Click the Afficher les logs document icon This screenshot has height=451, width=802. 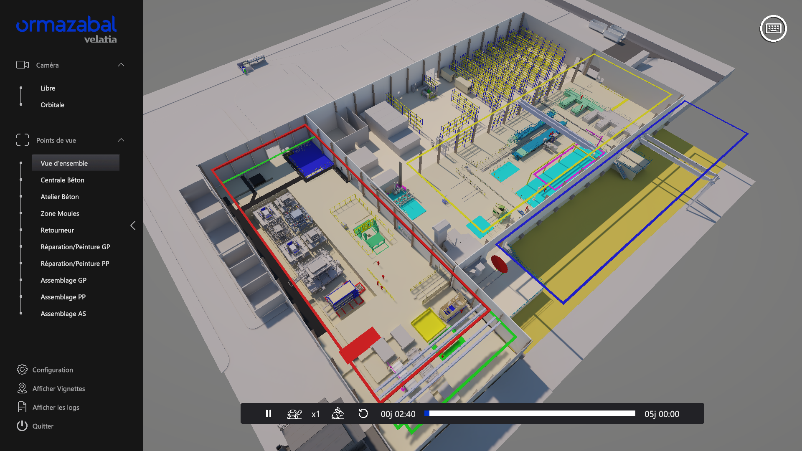pyautogui.click(x=22, y=407)
